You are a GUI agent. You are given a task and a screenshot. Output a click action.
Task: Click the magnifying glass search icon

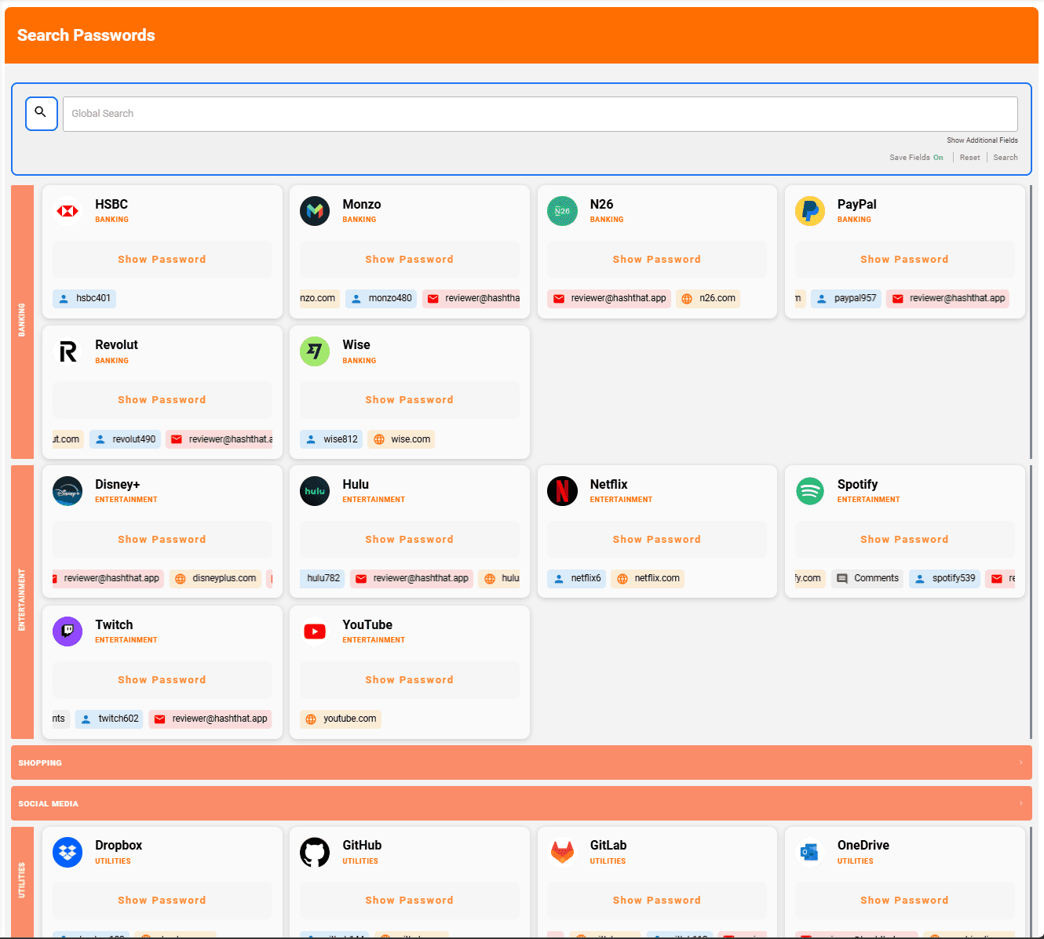pos(41,113)
